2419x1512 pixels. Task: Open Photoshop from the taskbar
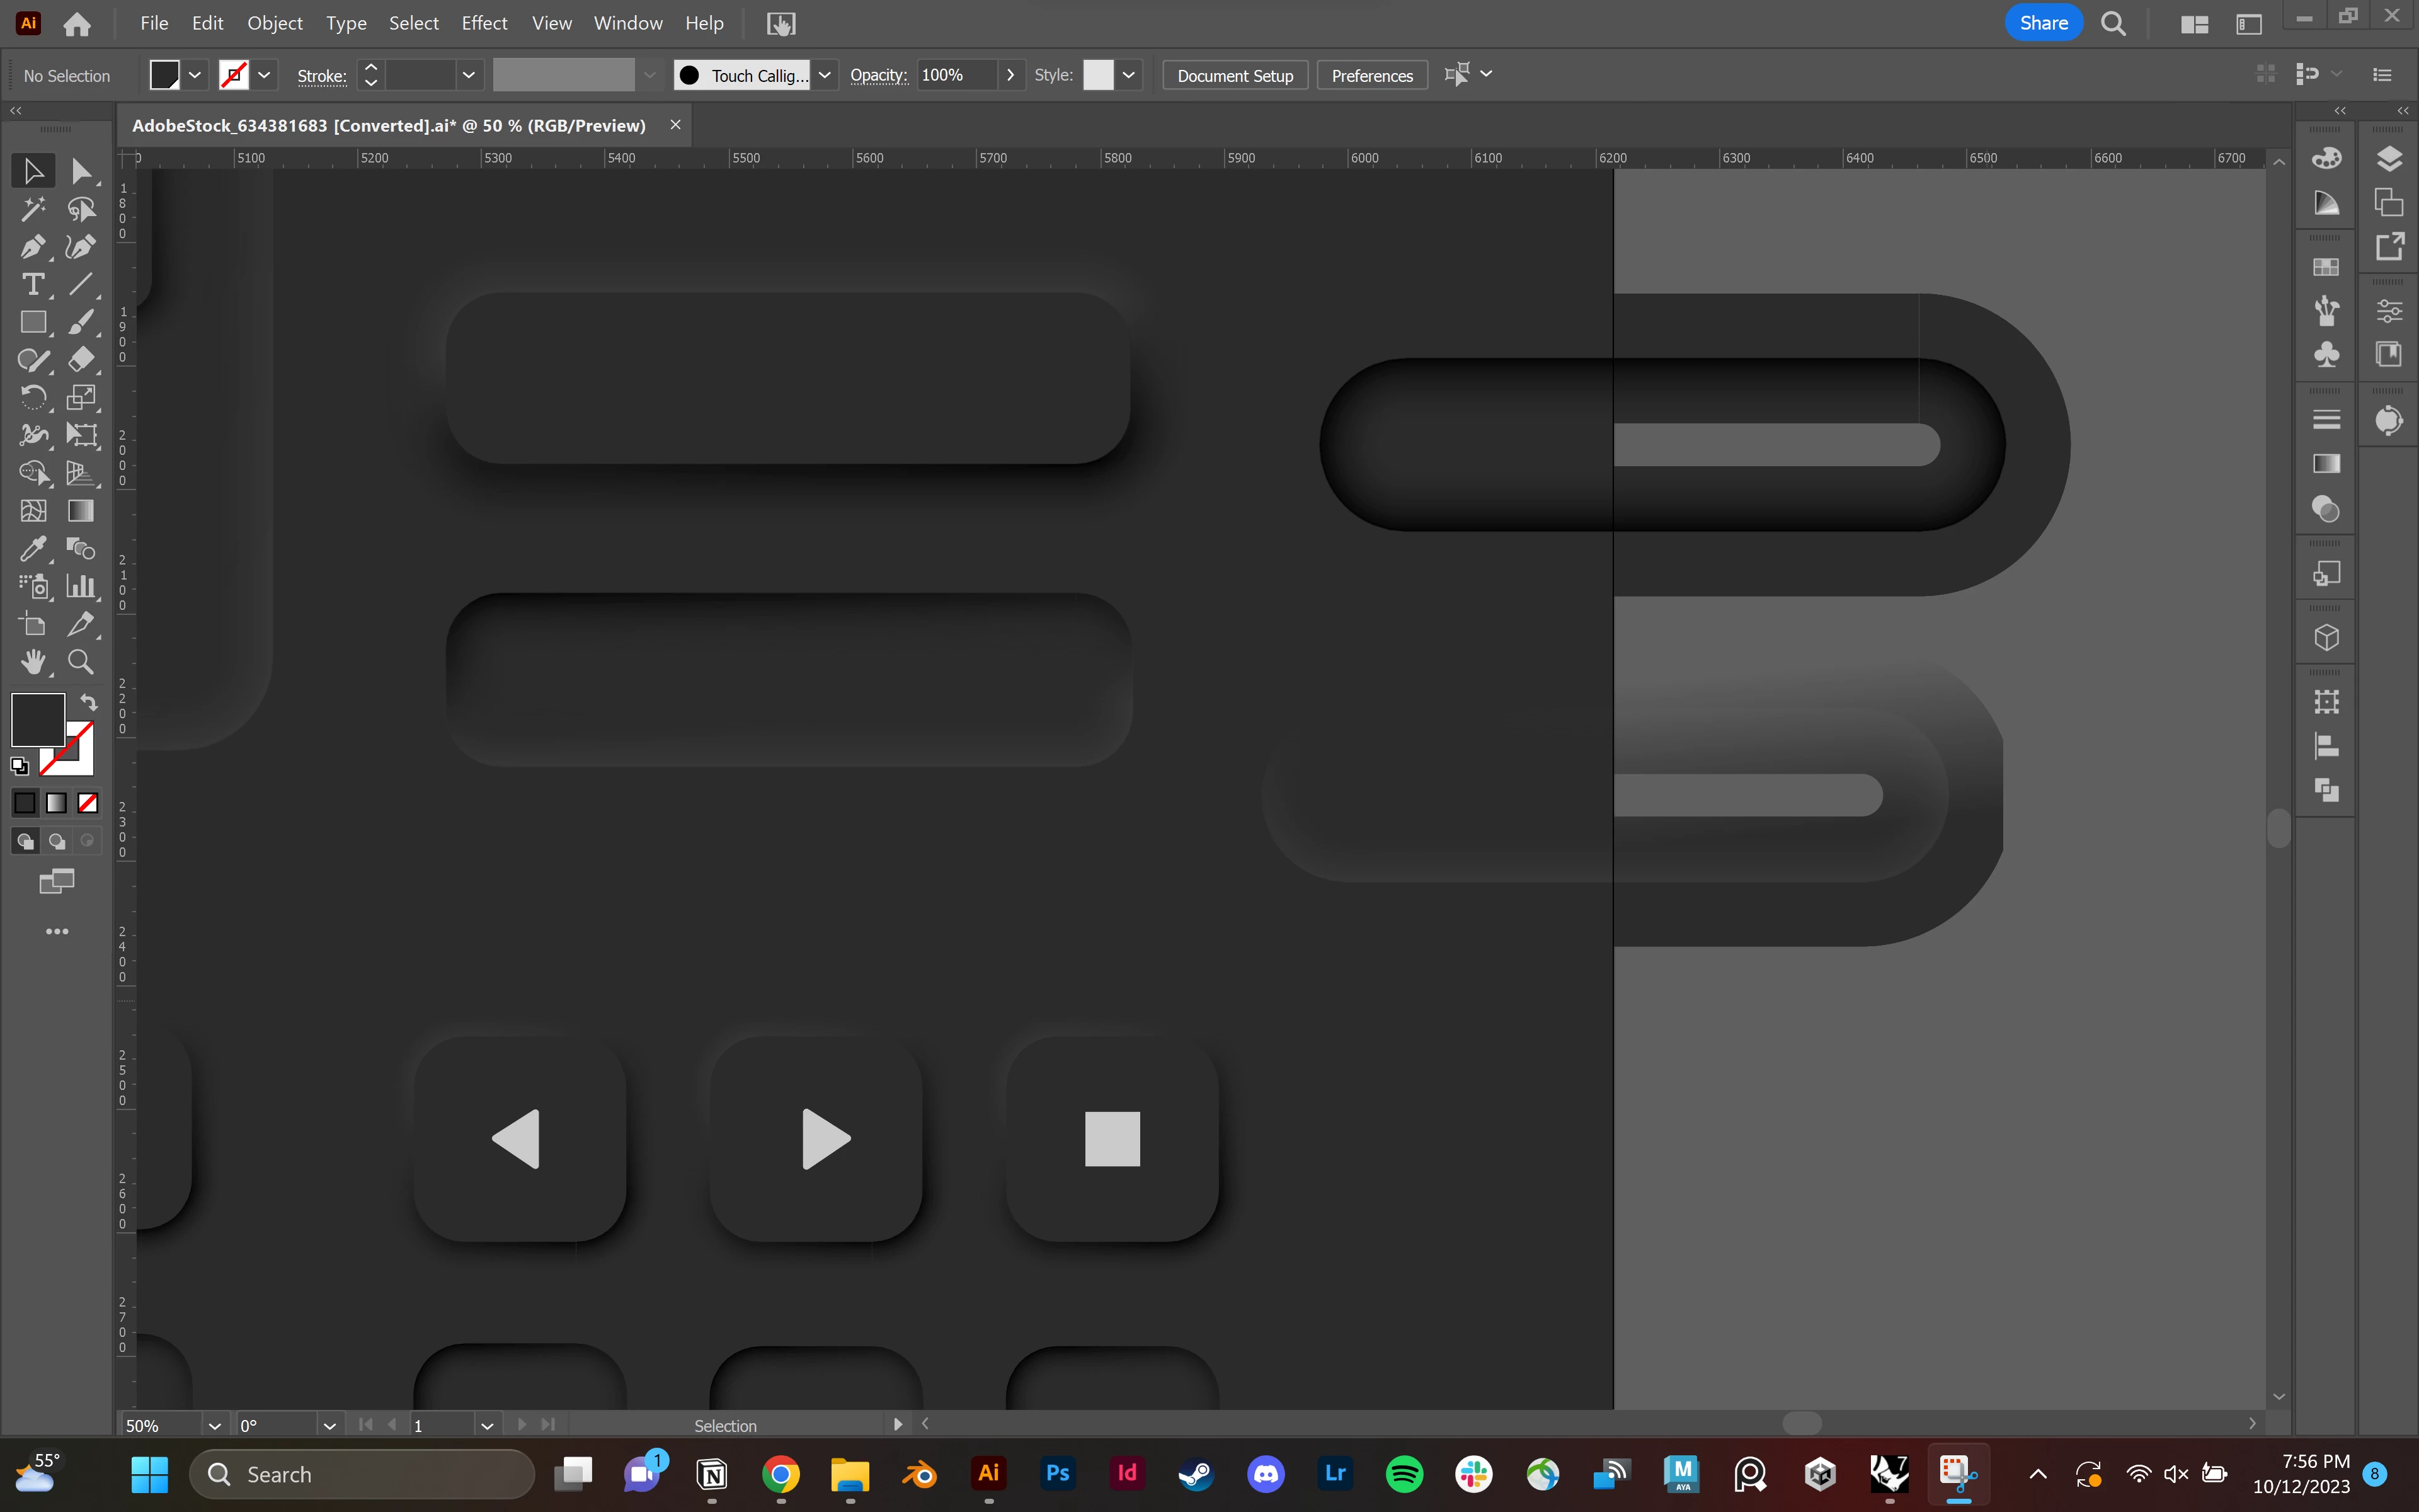pos(1058,1473)
